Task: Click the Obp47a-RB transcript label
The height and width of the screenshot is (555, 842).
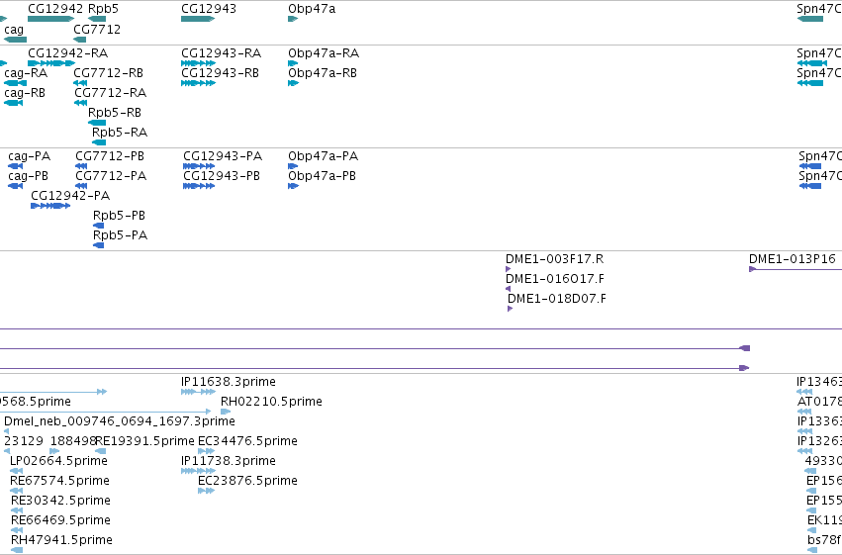Action: [x=323, y=73]
